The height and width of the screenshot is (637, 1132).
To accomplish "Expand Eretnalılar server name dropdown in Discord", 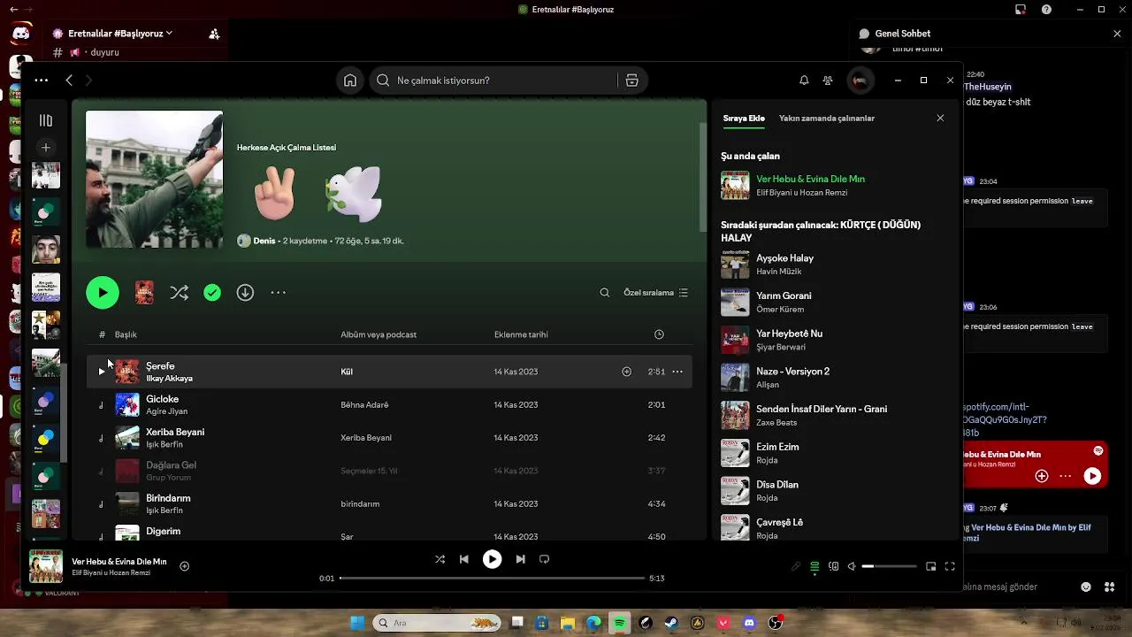I will click(x=120, y=34).
